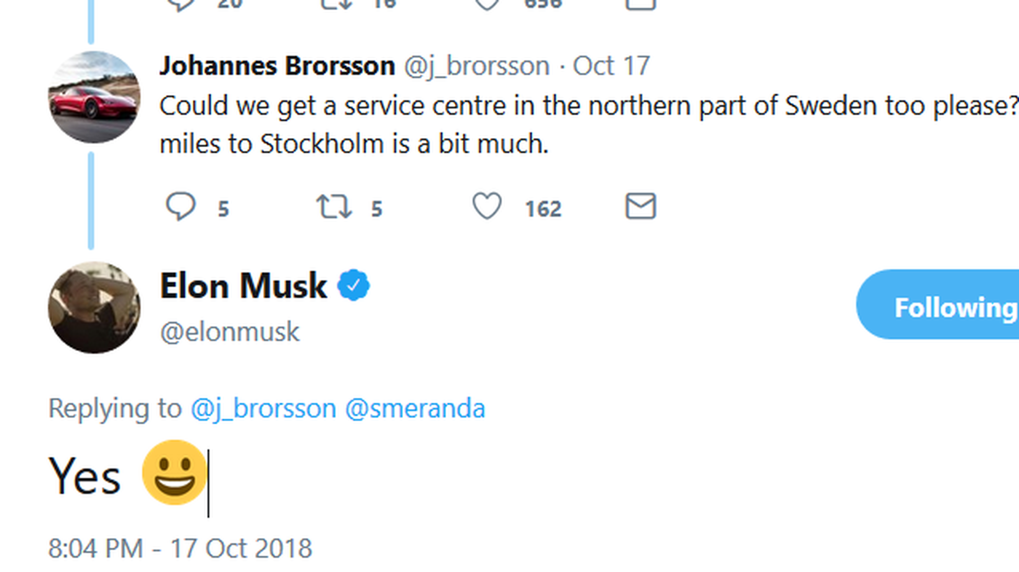Image resolution: width=1019 pixels, height=572 pixels.
Task: Open Johannes Brorsson's red car avatar
Action: [94, 97]
